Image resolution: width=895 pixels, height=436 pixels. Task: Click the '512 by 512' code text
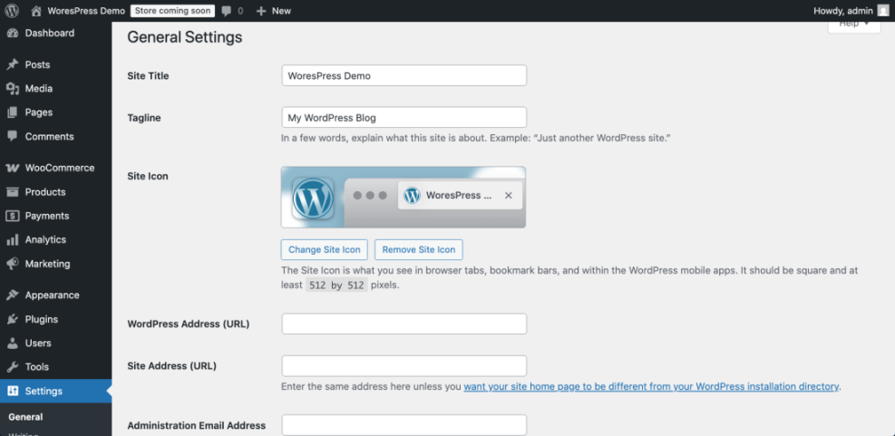[336, 286]
